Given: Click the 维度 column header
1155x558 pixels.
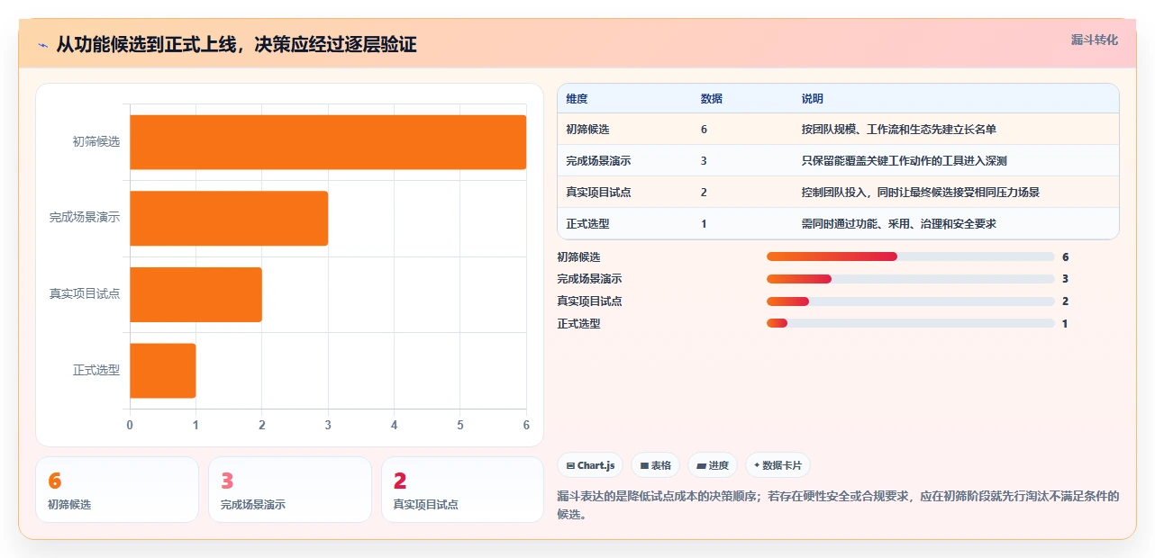Looking at the screenshot, I should 577,99.
